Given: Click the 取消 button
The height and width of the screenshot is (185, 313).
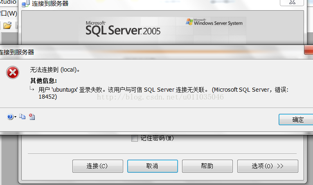Looking at the screenshot, I should coord(153,166).
